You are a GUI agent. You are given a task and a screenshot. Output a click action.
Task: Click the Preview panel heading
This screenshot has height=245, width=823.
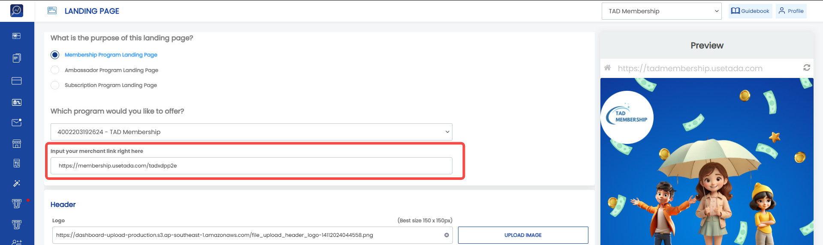click(x=707, y=45)
